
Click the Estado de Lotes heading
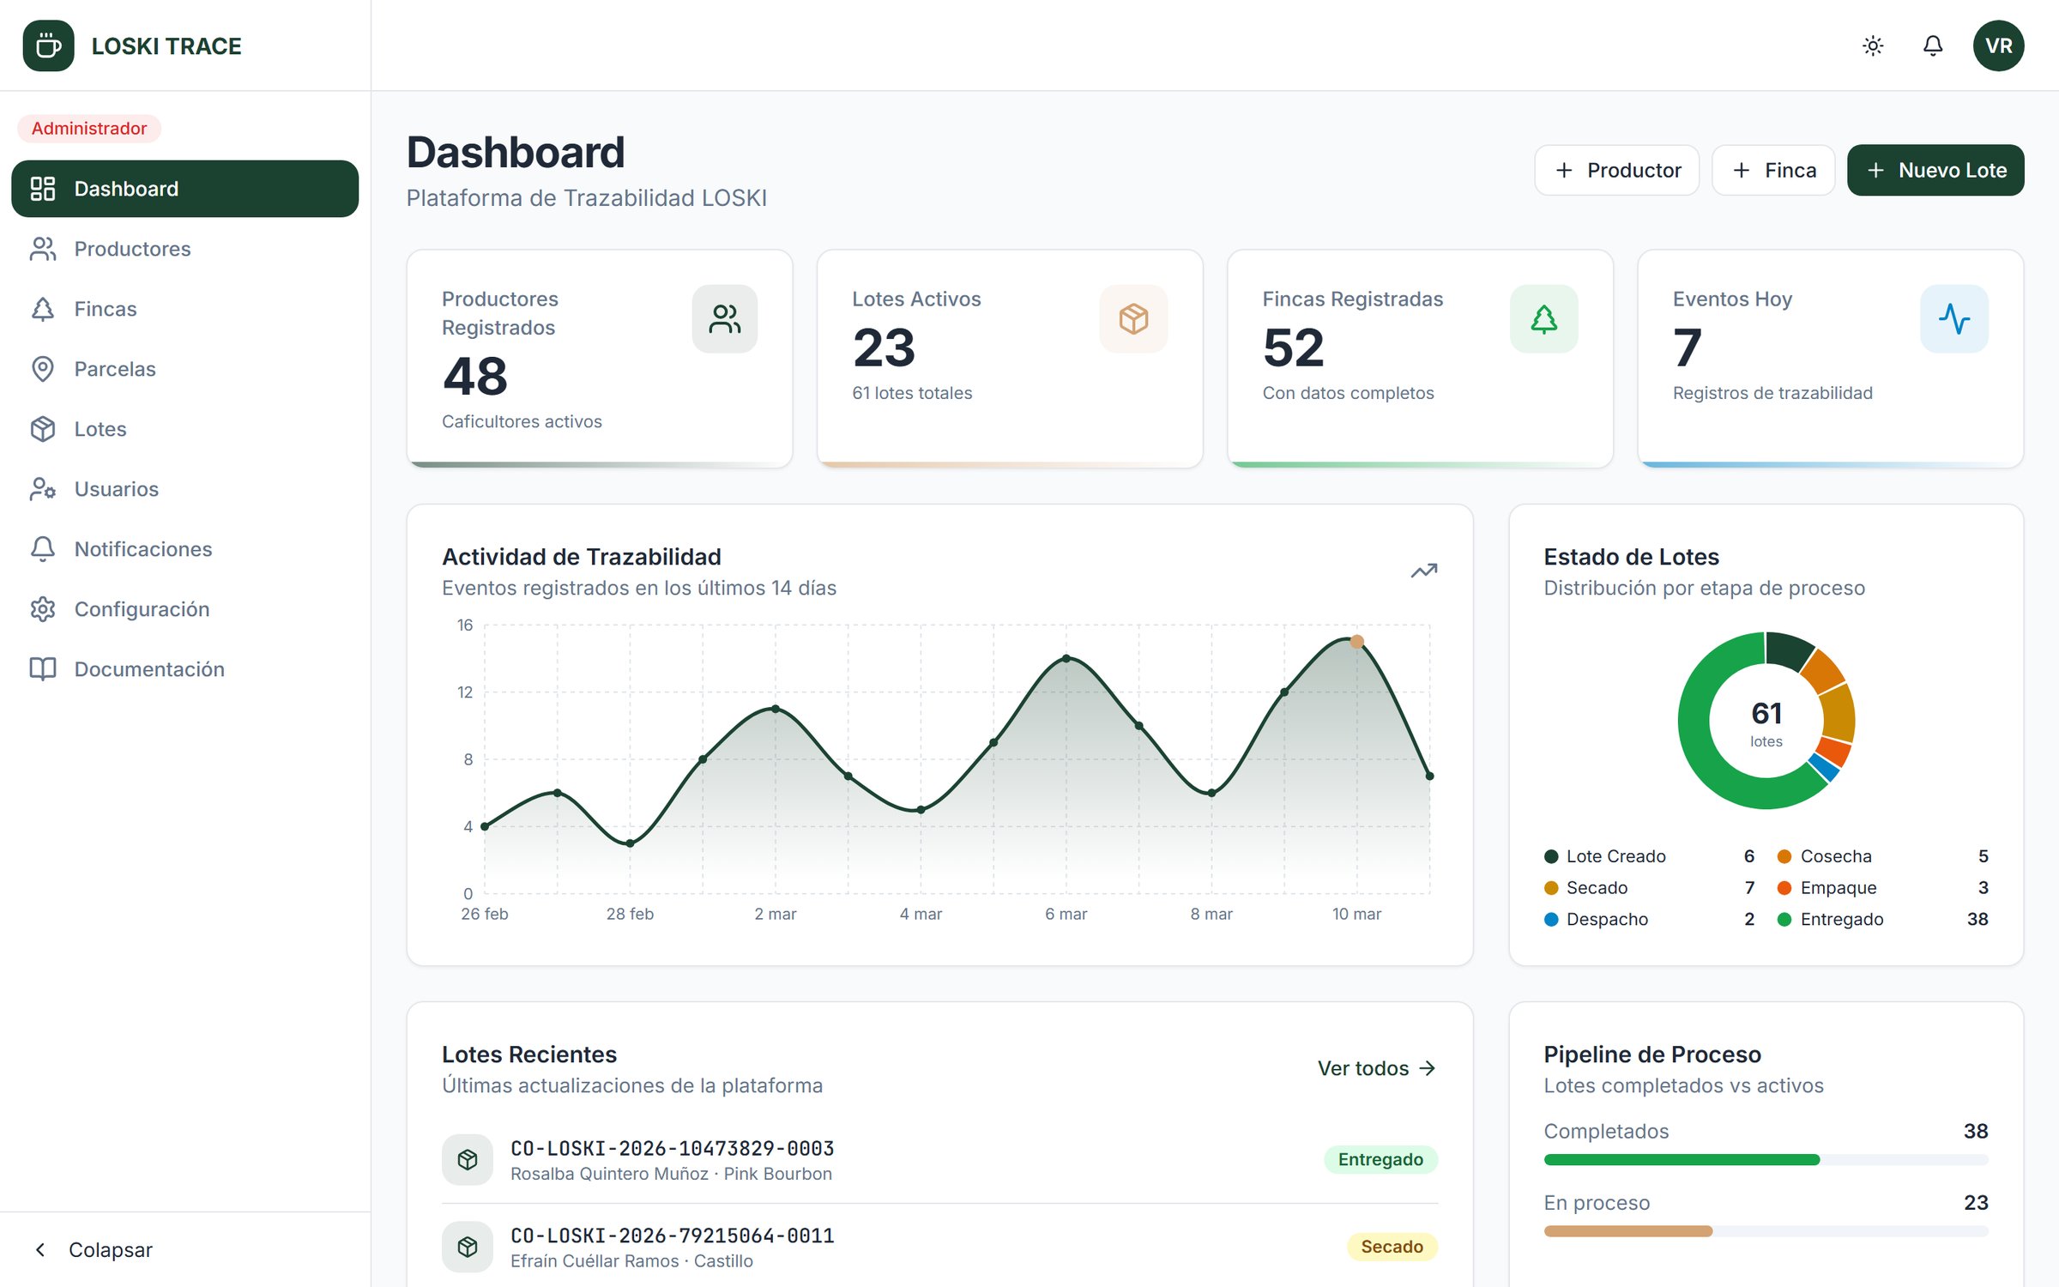1632,557
